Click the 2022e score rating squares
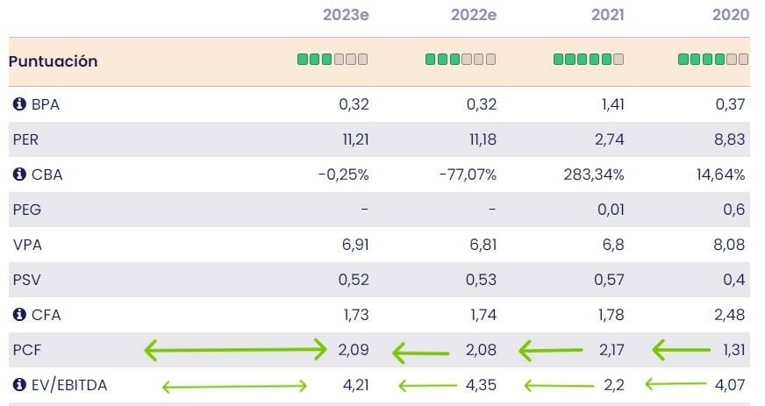 (461, 60)
